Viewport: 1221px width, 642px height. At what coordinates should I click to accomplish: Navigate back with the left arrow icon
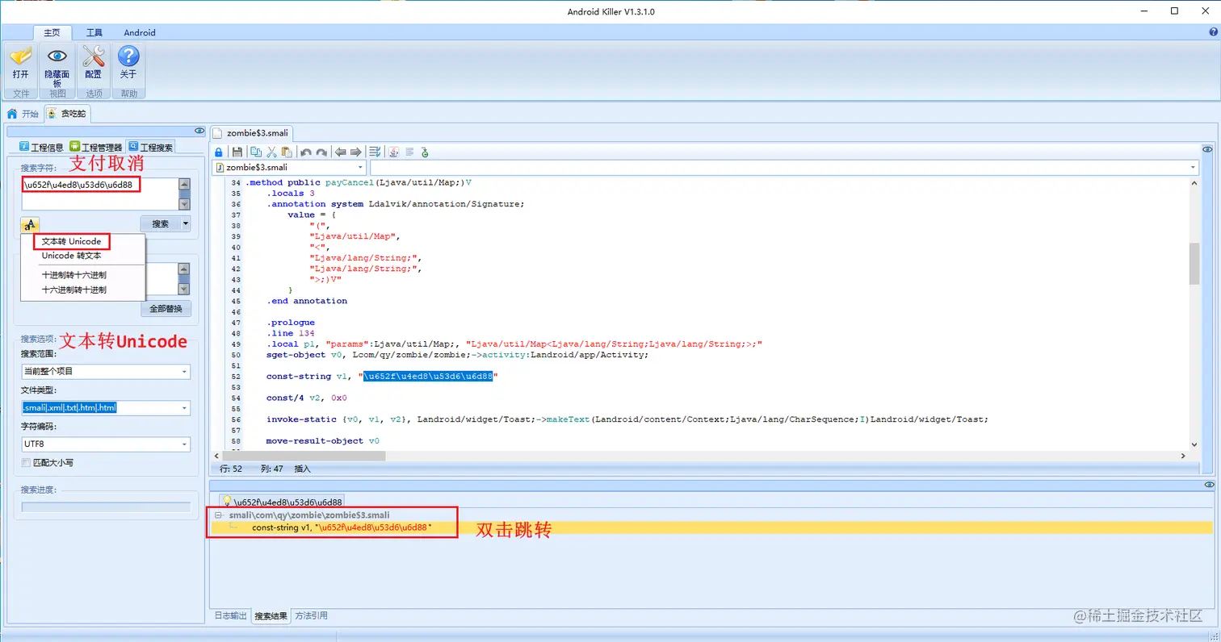(341, 152)
